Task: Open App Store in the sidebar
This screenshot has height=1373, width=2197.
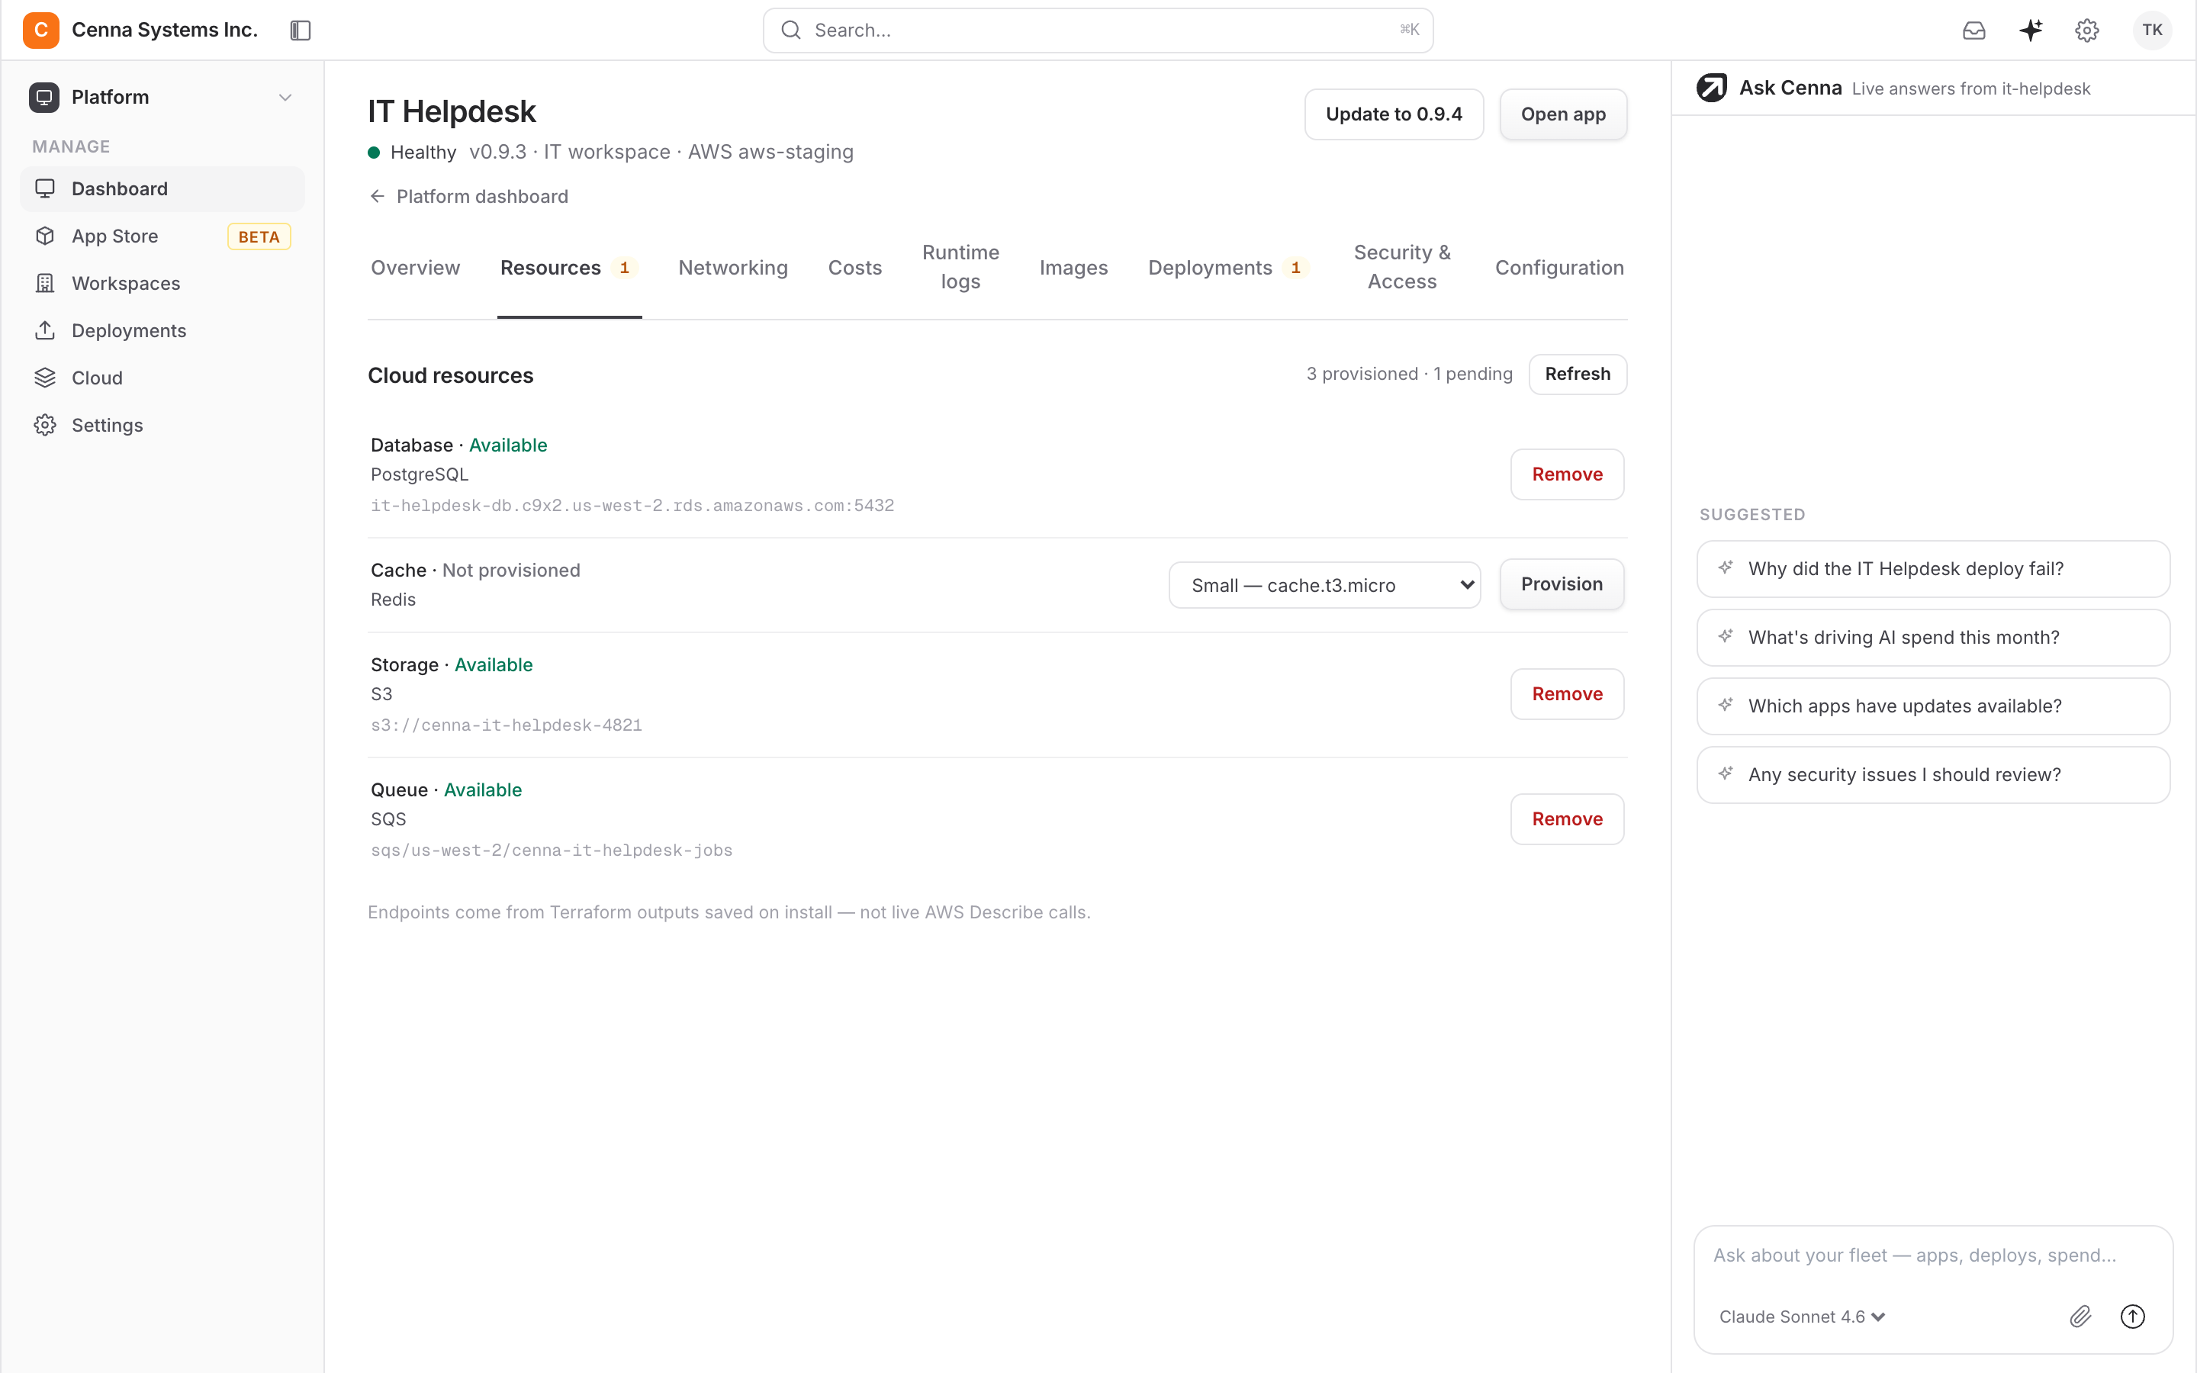Action: click(x=162, y=236)
